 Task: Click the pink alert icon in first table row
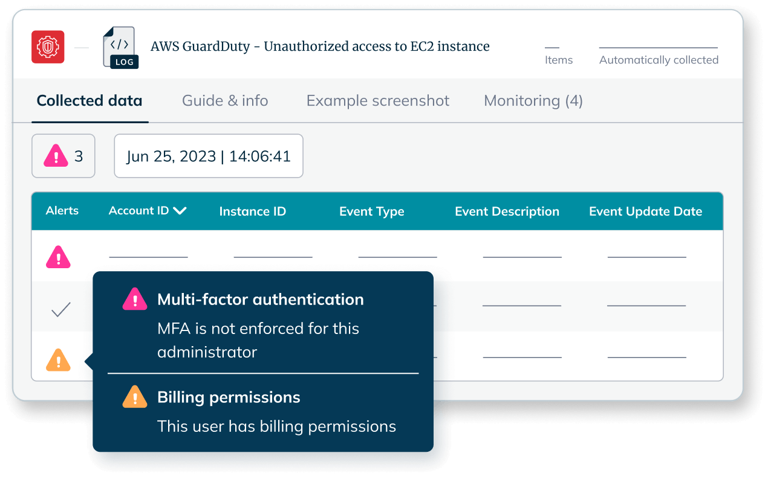[x=58, y=257]
